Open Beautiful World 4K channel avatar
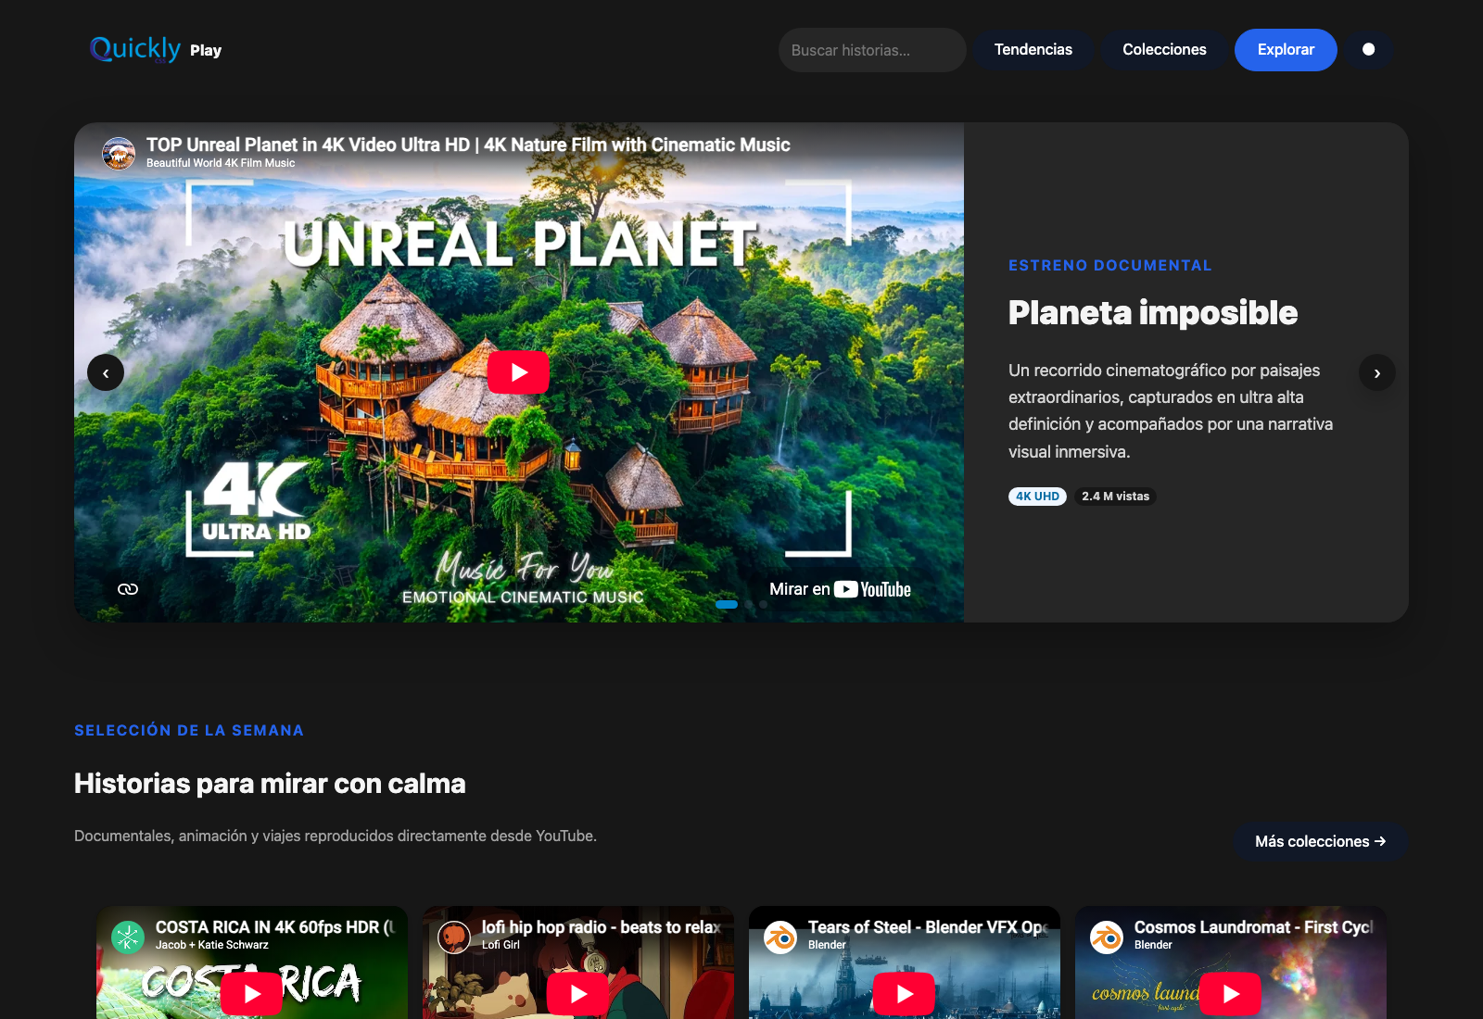The height and width of the screenshot is (1019, 1483). pos(119,153)
